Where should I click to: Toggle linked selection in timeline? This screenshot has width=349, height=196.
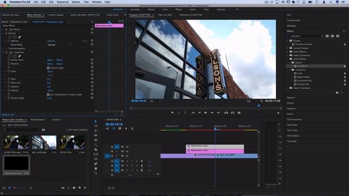(120, 128)
